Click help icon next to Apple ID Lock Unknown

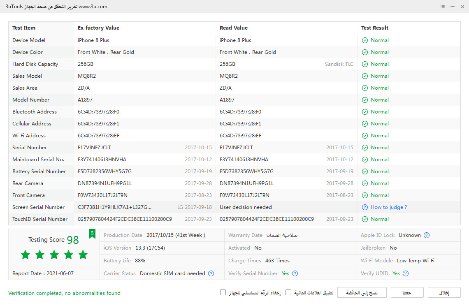[x=427, y=235]
